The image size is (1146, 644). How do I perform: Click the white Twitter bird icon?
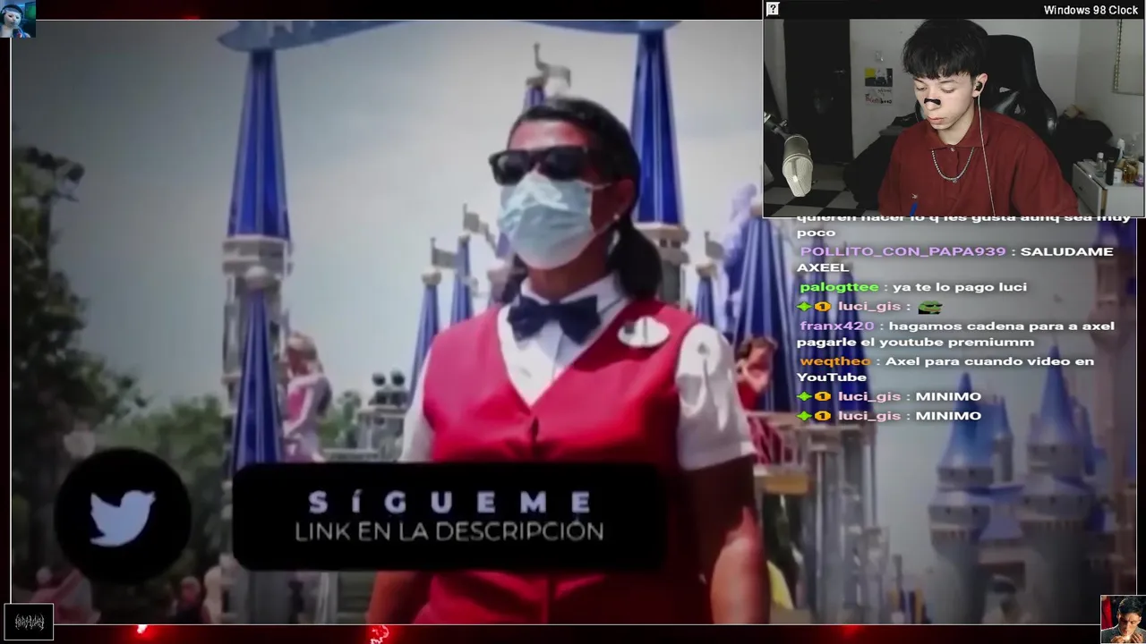coord(122,517)
